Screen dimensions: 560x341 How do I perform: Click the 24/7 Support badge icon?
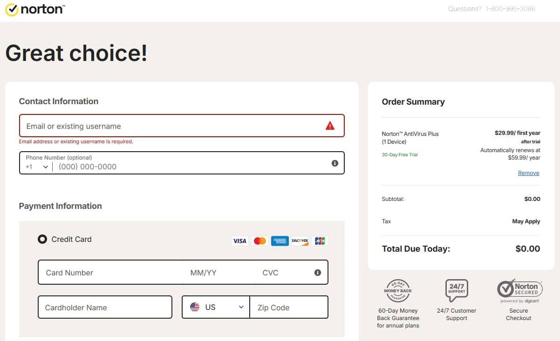[457, 291]
